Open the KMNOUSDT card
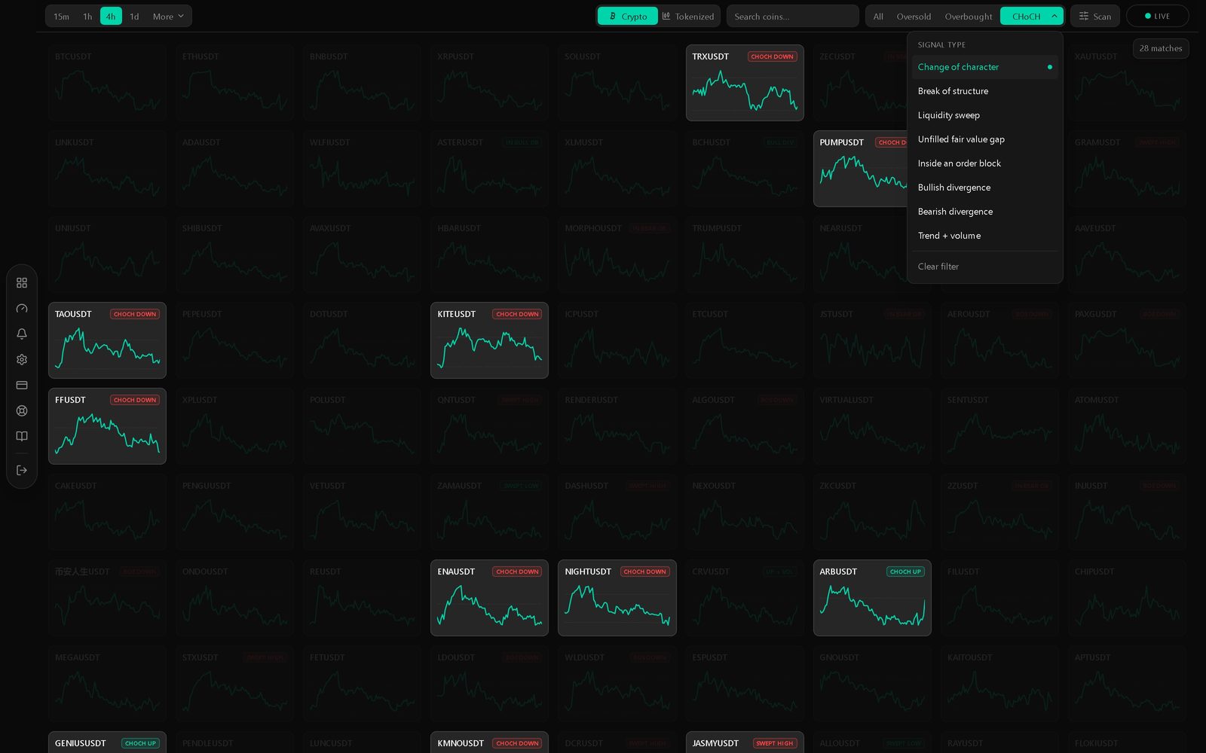This screenshot has height=753, width=1206. [489, 742]
